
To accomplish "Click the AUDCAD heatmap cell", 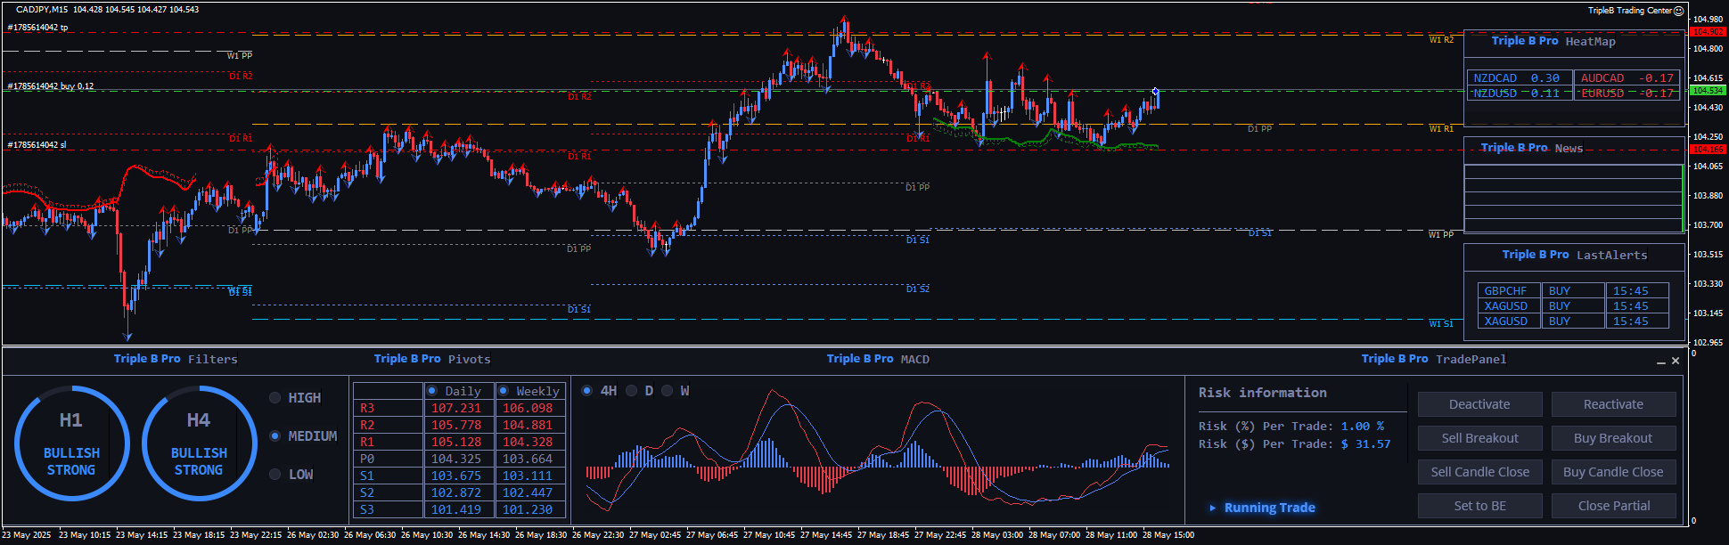I will tap(1626, 78).
